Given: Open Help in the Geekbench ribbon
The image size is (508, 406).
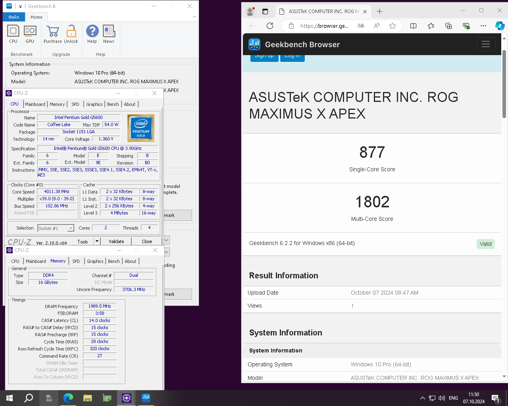Looking at the screenshot, I should click(x=92, y=34).
